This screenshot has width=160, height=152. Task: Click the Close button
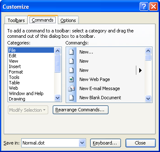[140, 143]
